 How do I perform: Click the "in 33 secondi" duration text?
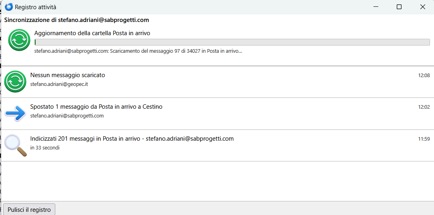click(45, 148)
